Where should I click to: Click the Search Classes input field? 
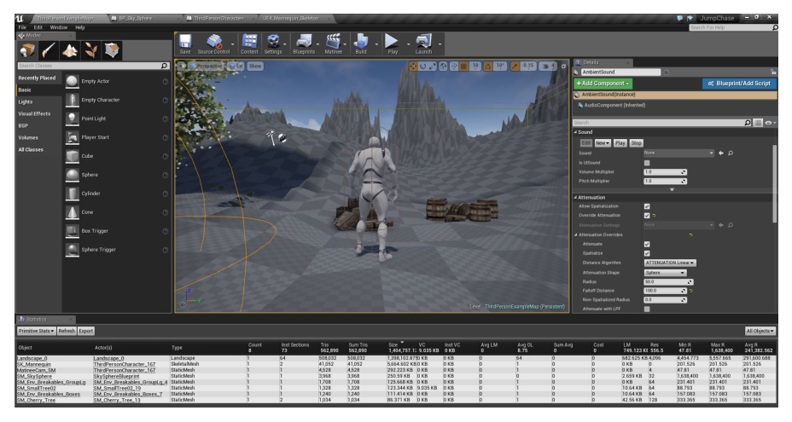(x=93, y=66)
